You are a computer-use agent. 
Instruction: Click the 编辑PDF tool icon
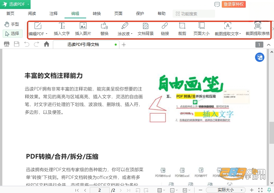point(38,26)
